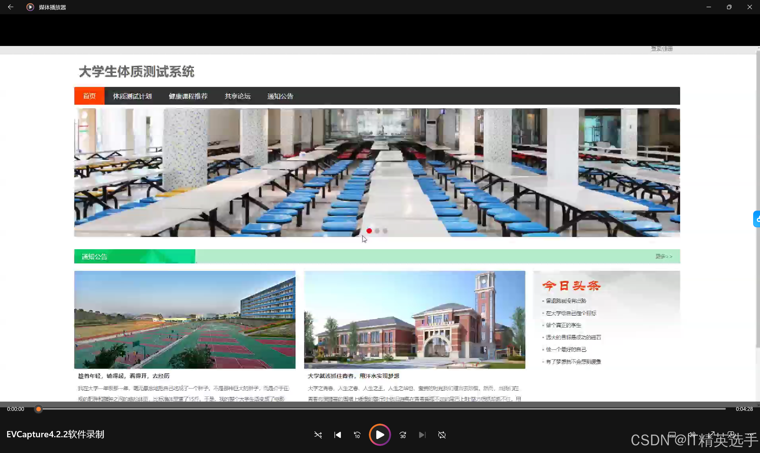Image resolution: width=760 pixels, height=453 pixels.
Task: Toggle repeat mode icon
Action: (442, 435)
